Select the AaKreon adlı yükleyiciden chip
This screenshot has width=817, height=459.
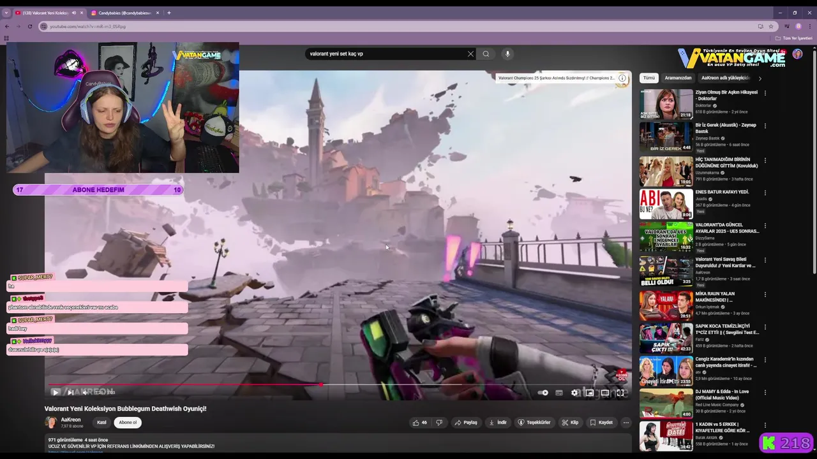(726, 78)
